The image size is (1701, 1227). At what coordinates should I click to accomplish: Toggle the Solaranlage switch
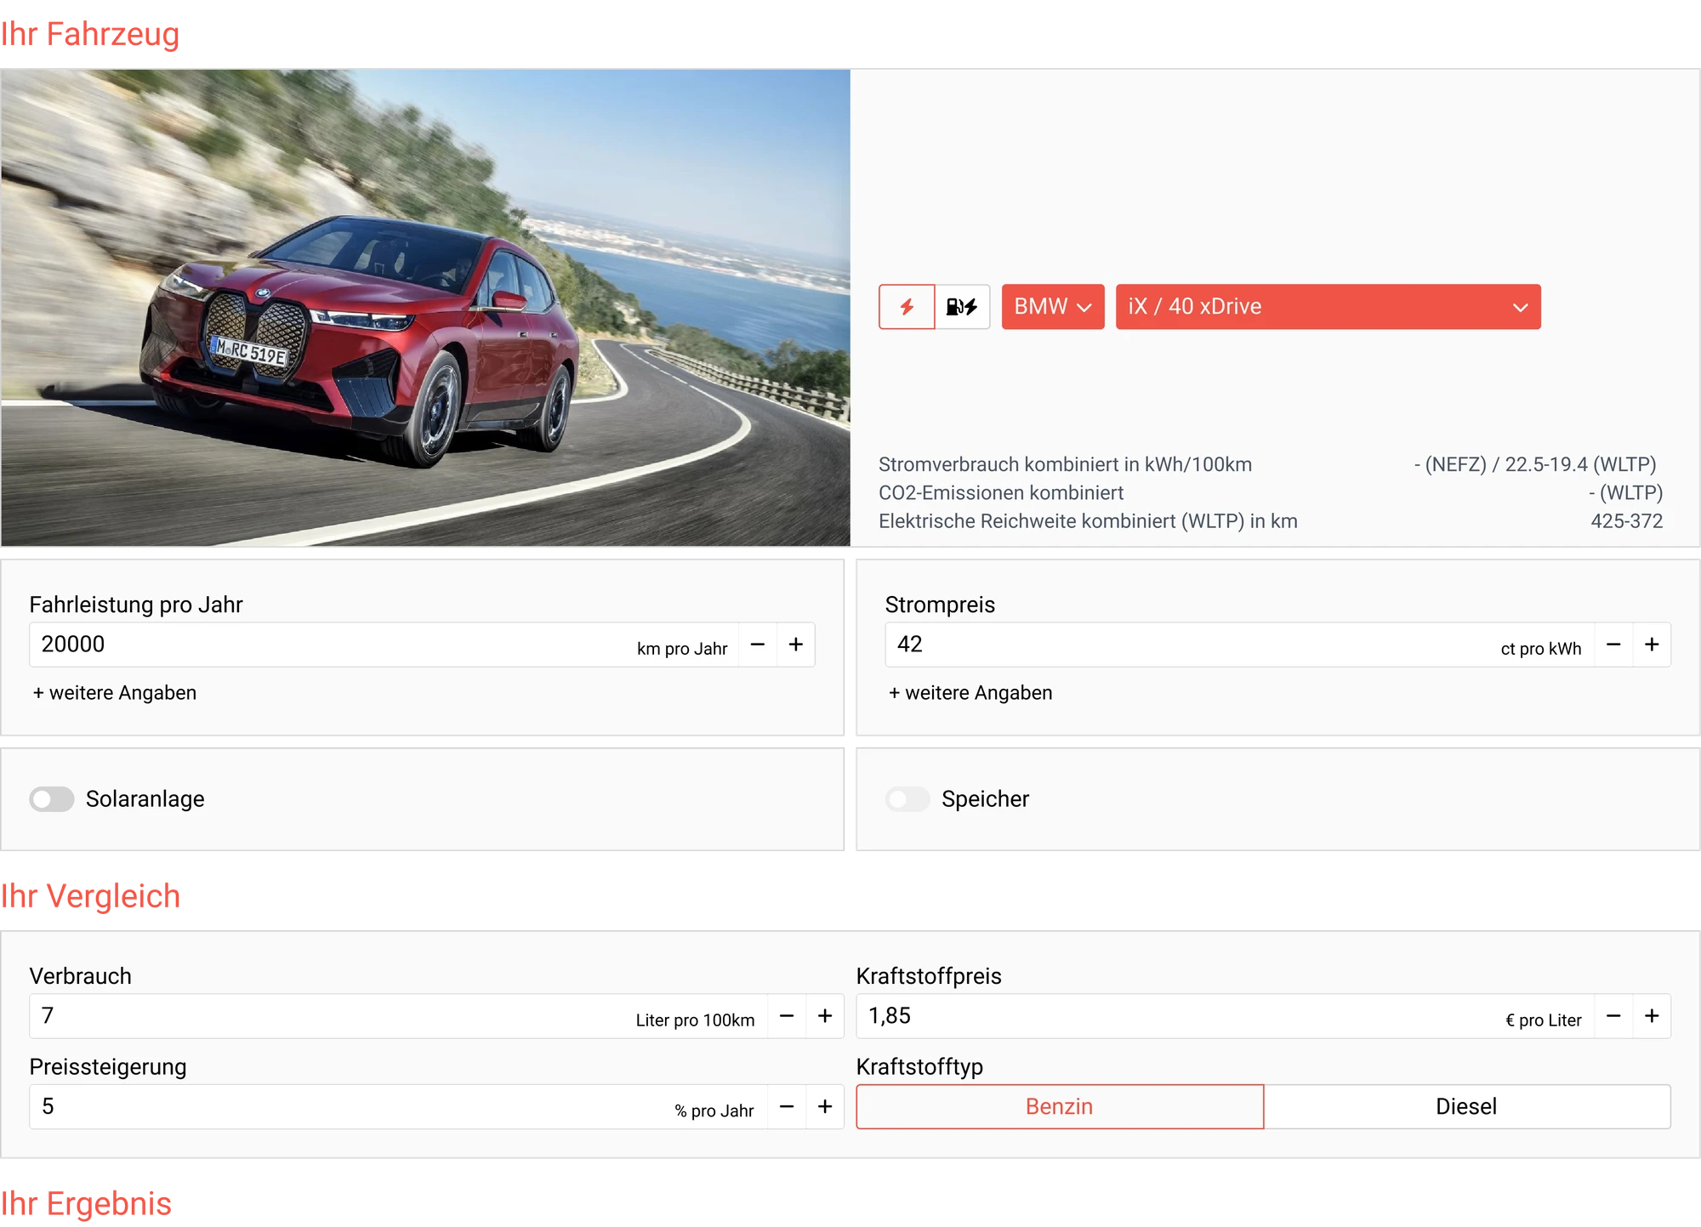pyautogui.click(x=52, y=799)
